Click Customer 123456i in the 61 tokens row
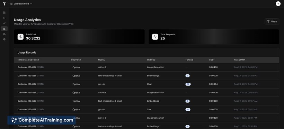This screenshot has width=284, height=129. coord(27,110)
